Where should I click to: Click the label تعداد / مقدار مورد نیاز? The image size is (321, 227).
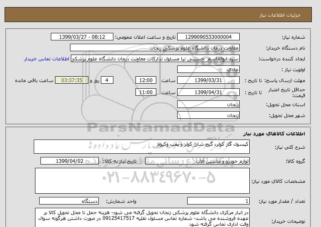tap(282, 202)
